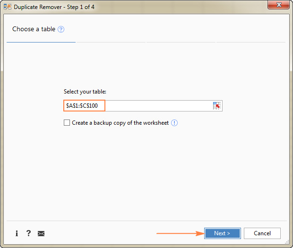Click the fourth step progress segment
This screenshot has width=293, height=248.
pyautogui.click(x=251, y=43)
